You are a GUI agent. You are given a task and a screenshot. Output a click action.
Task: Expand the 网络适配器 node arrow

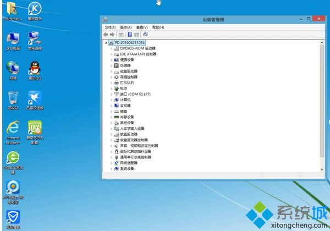point(111,163)
